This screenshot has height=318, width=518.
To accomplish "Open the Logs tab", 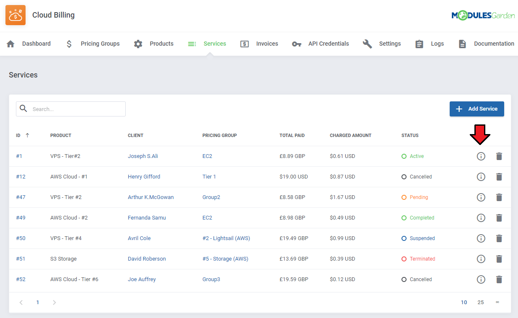I will point(429,44).
